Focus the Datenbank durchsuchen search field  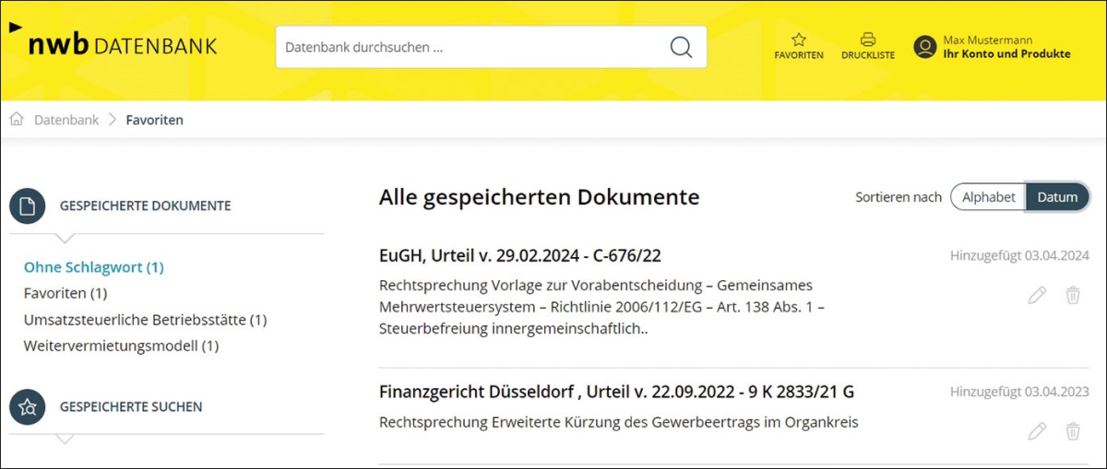[470, 47]
